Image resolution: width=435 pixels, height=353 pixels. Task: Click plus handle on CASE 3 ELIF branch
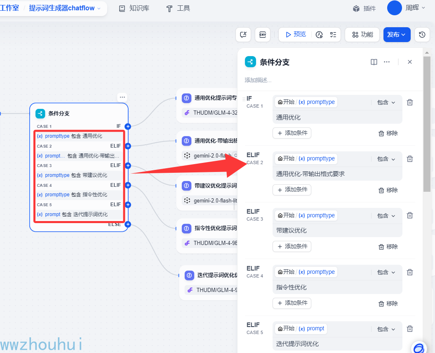pyautogui.click(x=128, y=166)
